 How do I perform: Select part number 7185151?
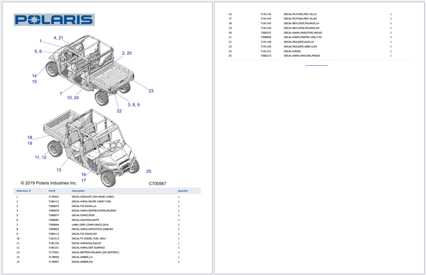pyautogui.click(x=54, y=248)
